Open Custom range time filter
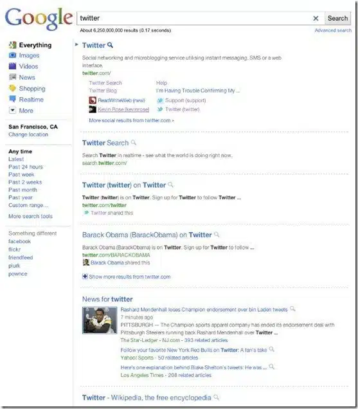This screenshot has width=358, height=409. tap(28, 205)
